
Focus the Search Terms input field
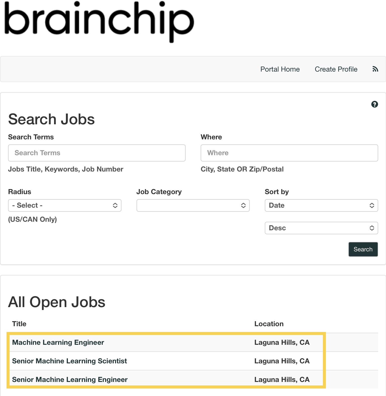click(97, 153)
